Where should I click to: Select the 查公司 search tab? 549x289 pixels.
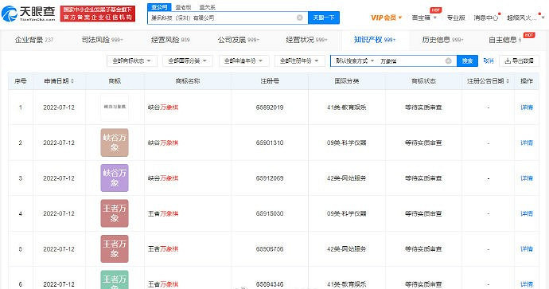[160, 7]
